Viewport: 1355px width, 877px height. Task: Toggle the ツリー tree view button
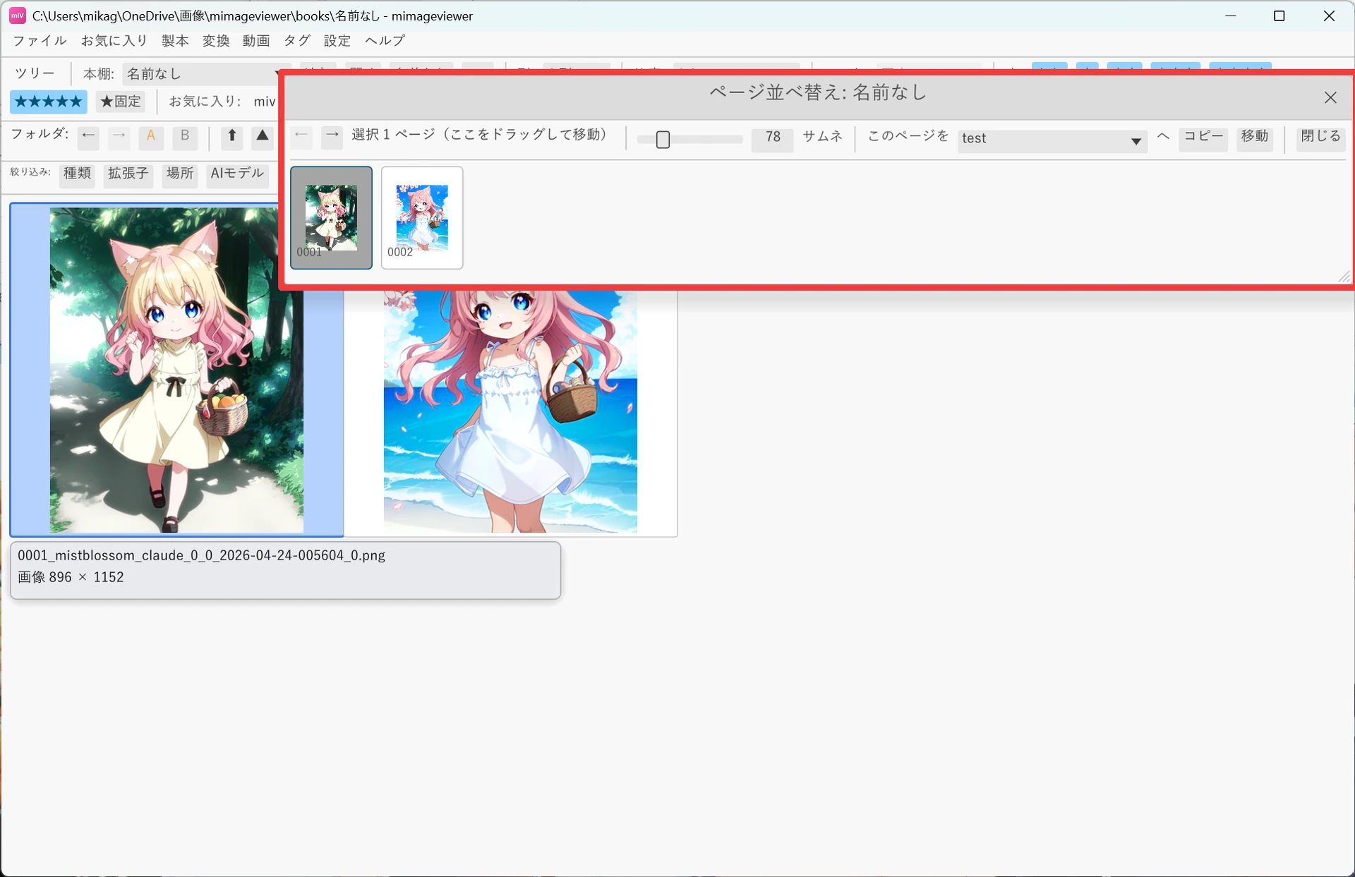(35, 73)
